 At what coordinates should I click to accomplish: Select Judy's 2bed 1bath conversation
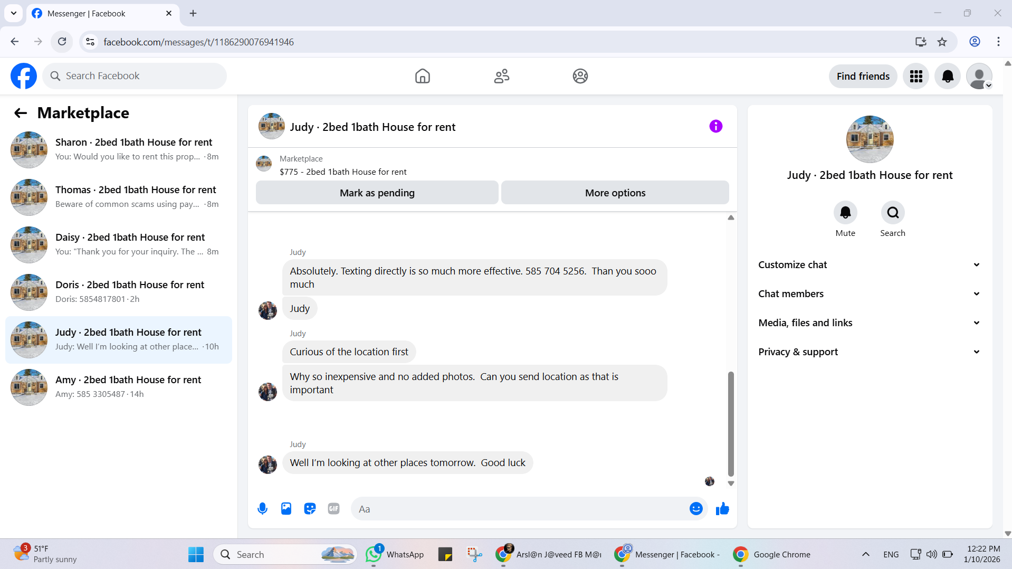[119, 340]
